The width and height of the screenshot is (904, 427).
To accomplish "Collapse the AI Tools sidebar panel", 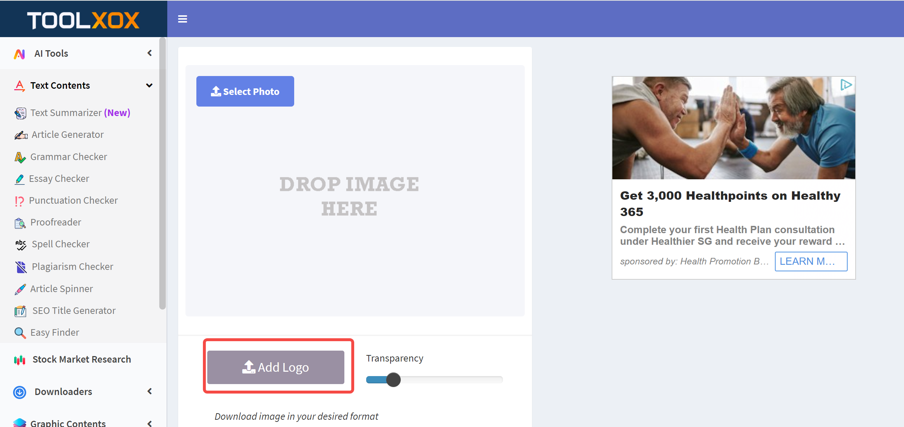I will 151,53.
